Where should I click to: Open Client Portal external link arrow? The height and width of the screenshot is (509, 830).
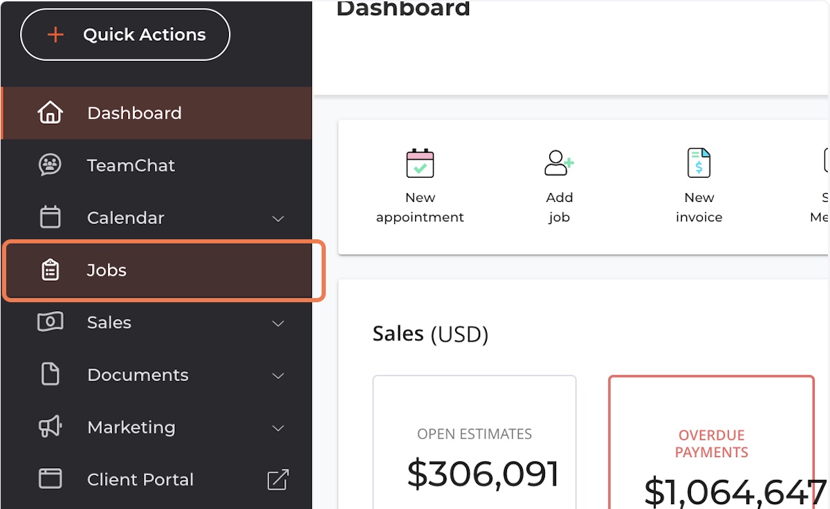coord(278,479)
